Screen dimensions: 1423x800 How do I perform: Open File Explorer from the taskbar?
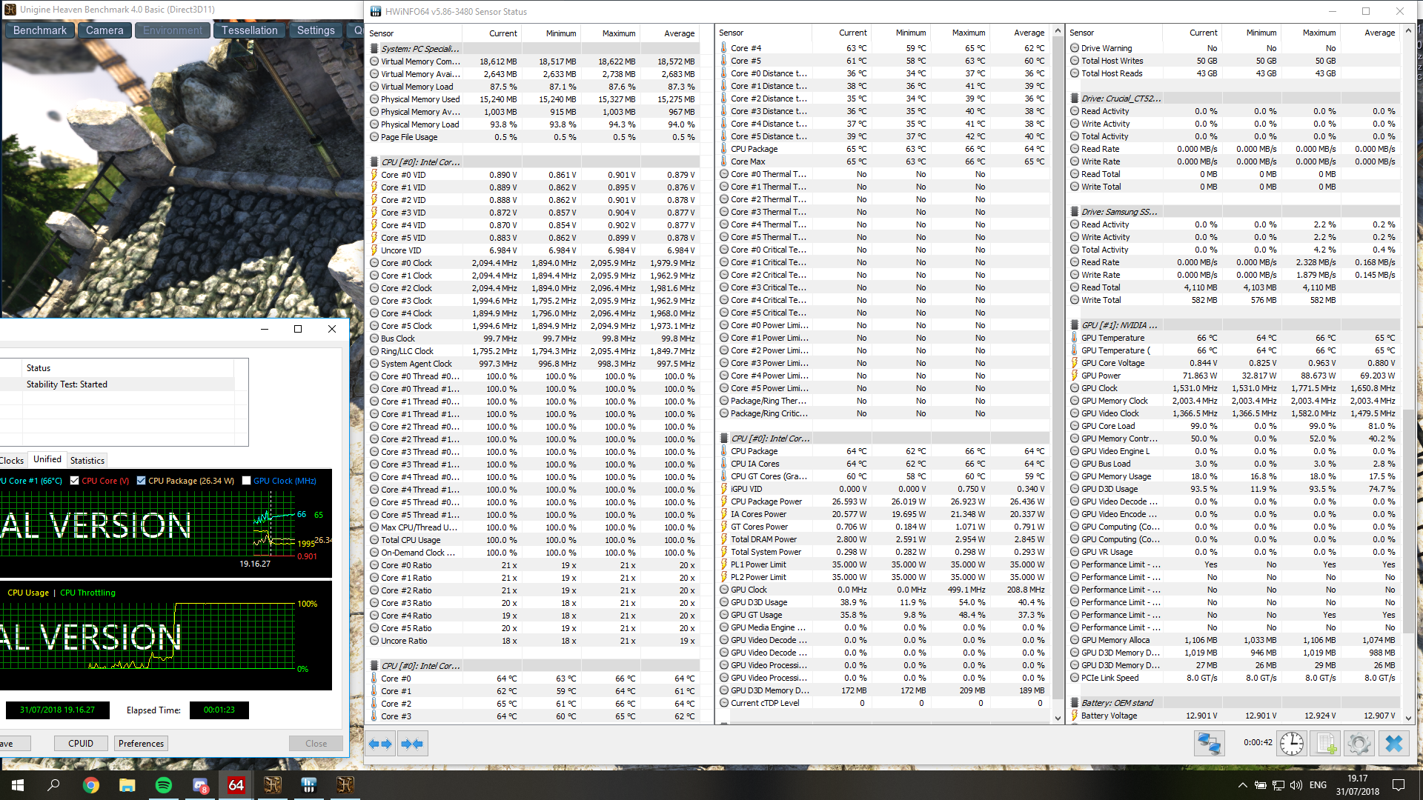(127, 785)
